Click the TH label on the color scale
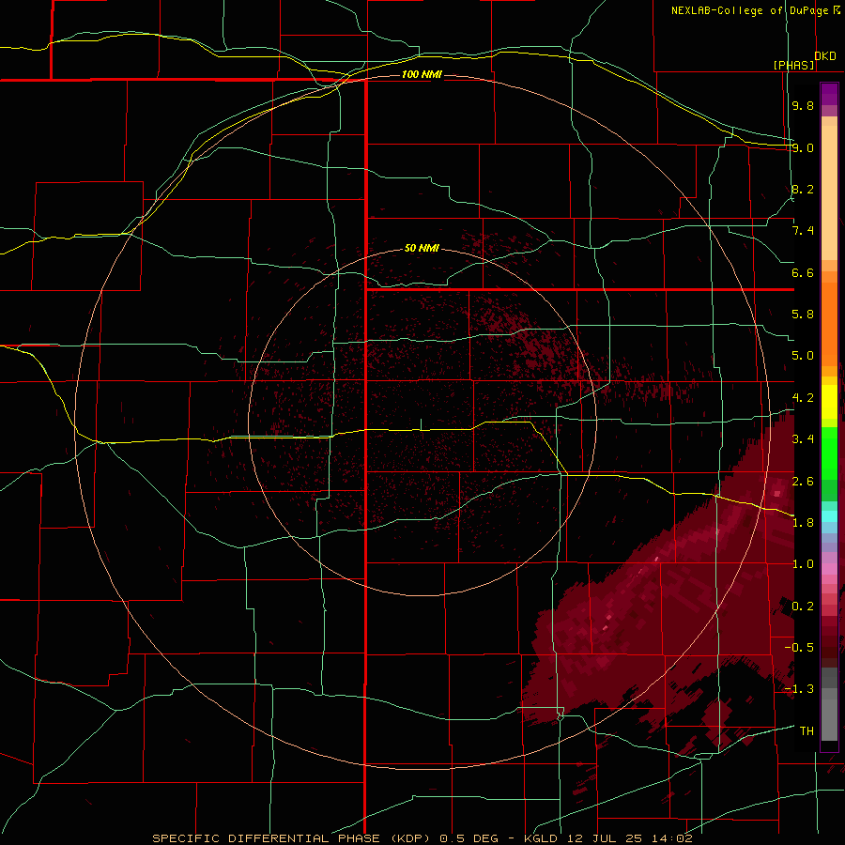The height and width of the screenshot is (845, 845). click(807, 731)
